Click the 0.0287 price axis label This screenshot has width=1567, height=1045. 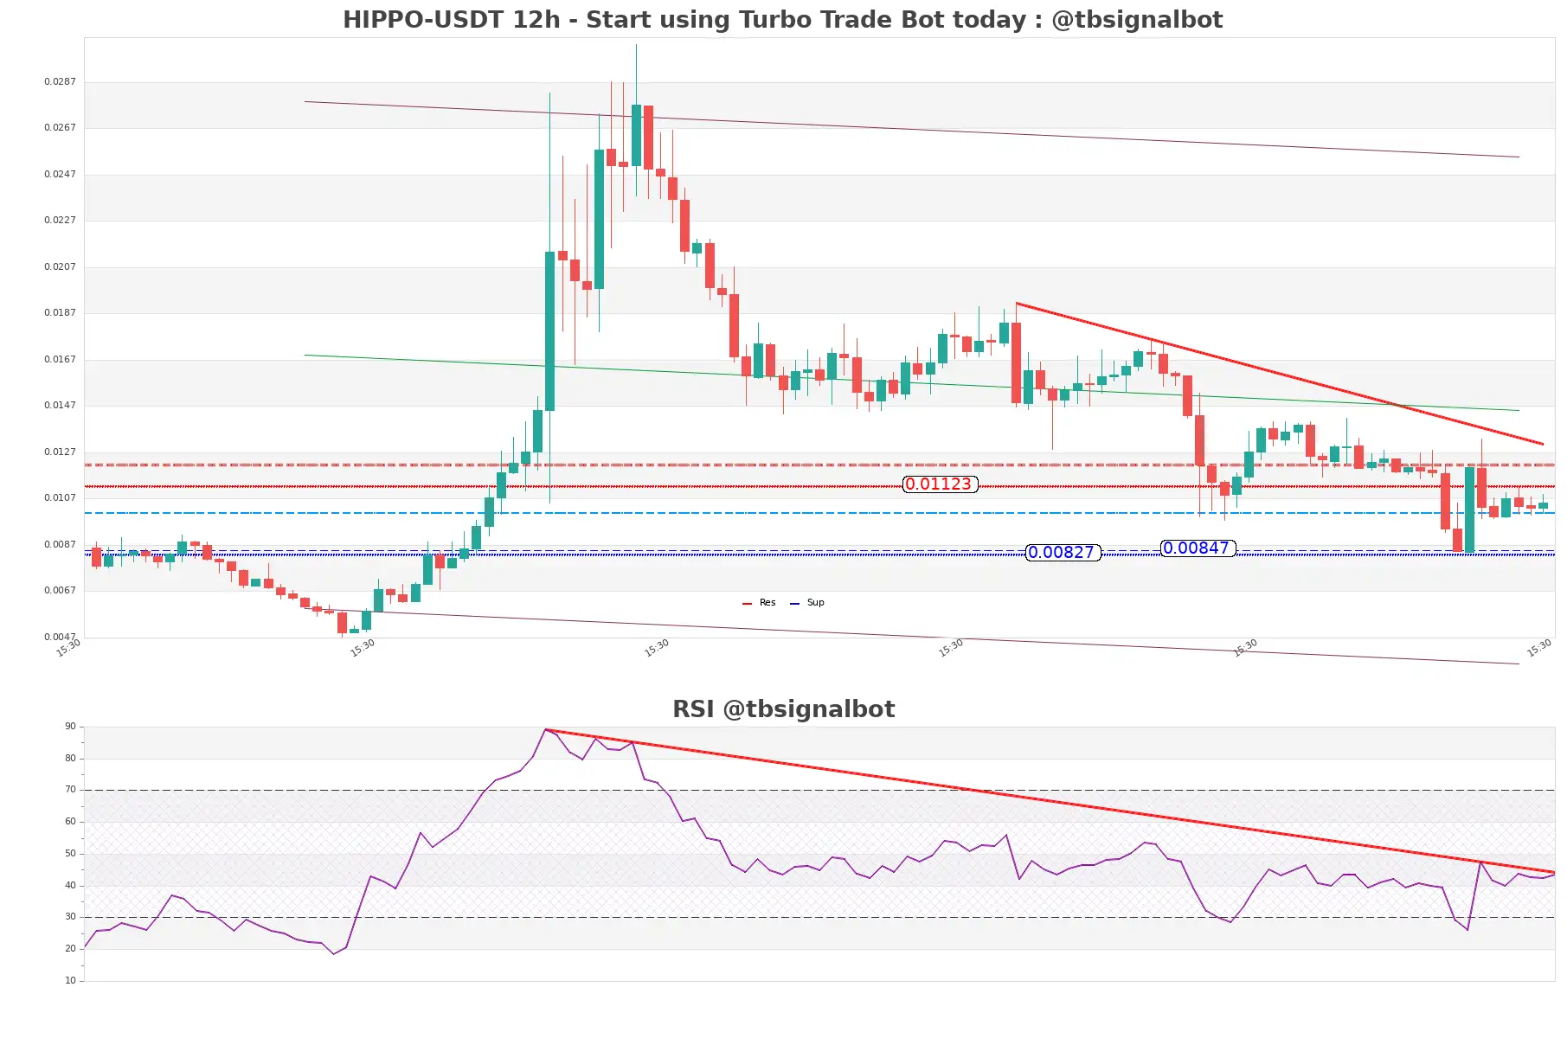[60, 82]
